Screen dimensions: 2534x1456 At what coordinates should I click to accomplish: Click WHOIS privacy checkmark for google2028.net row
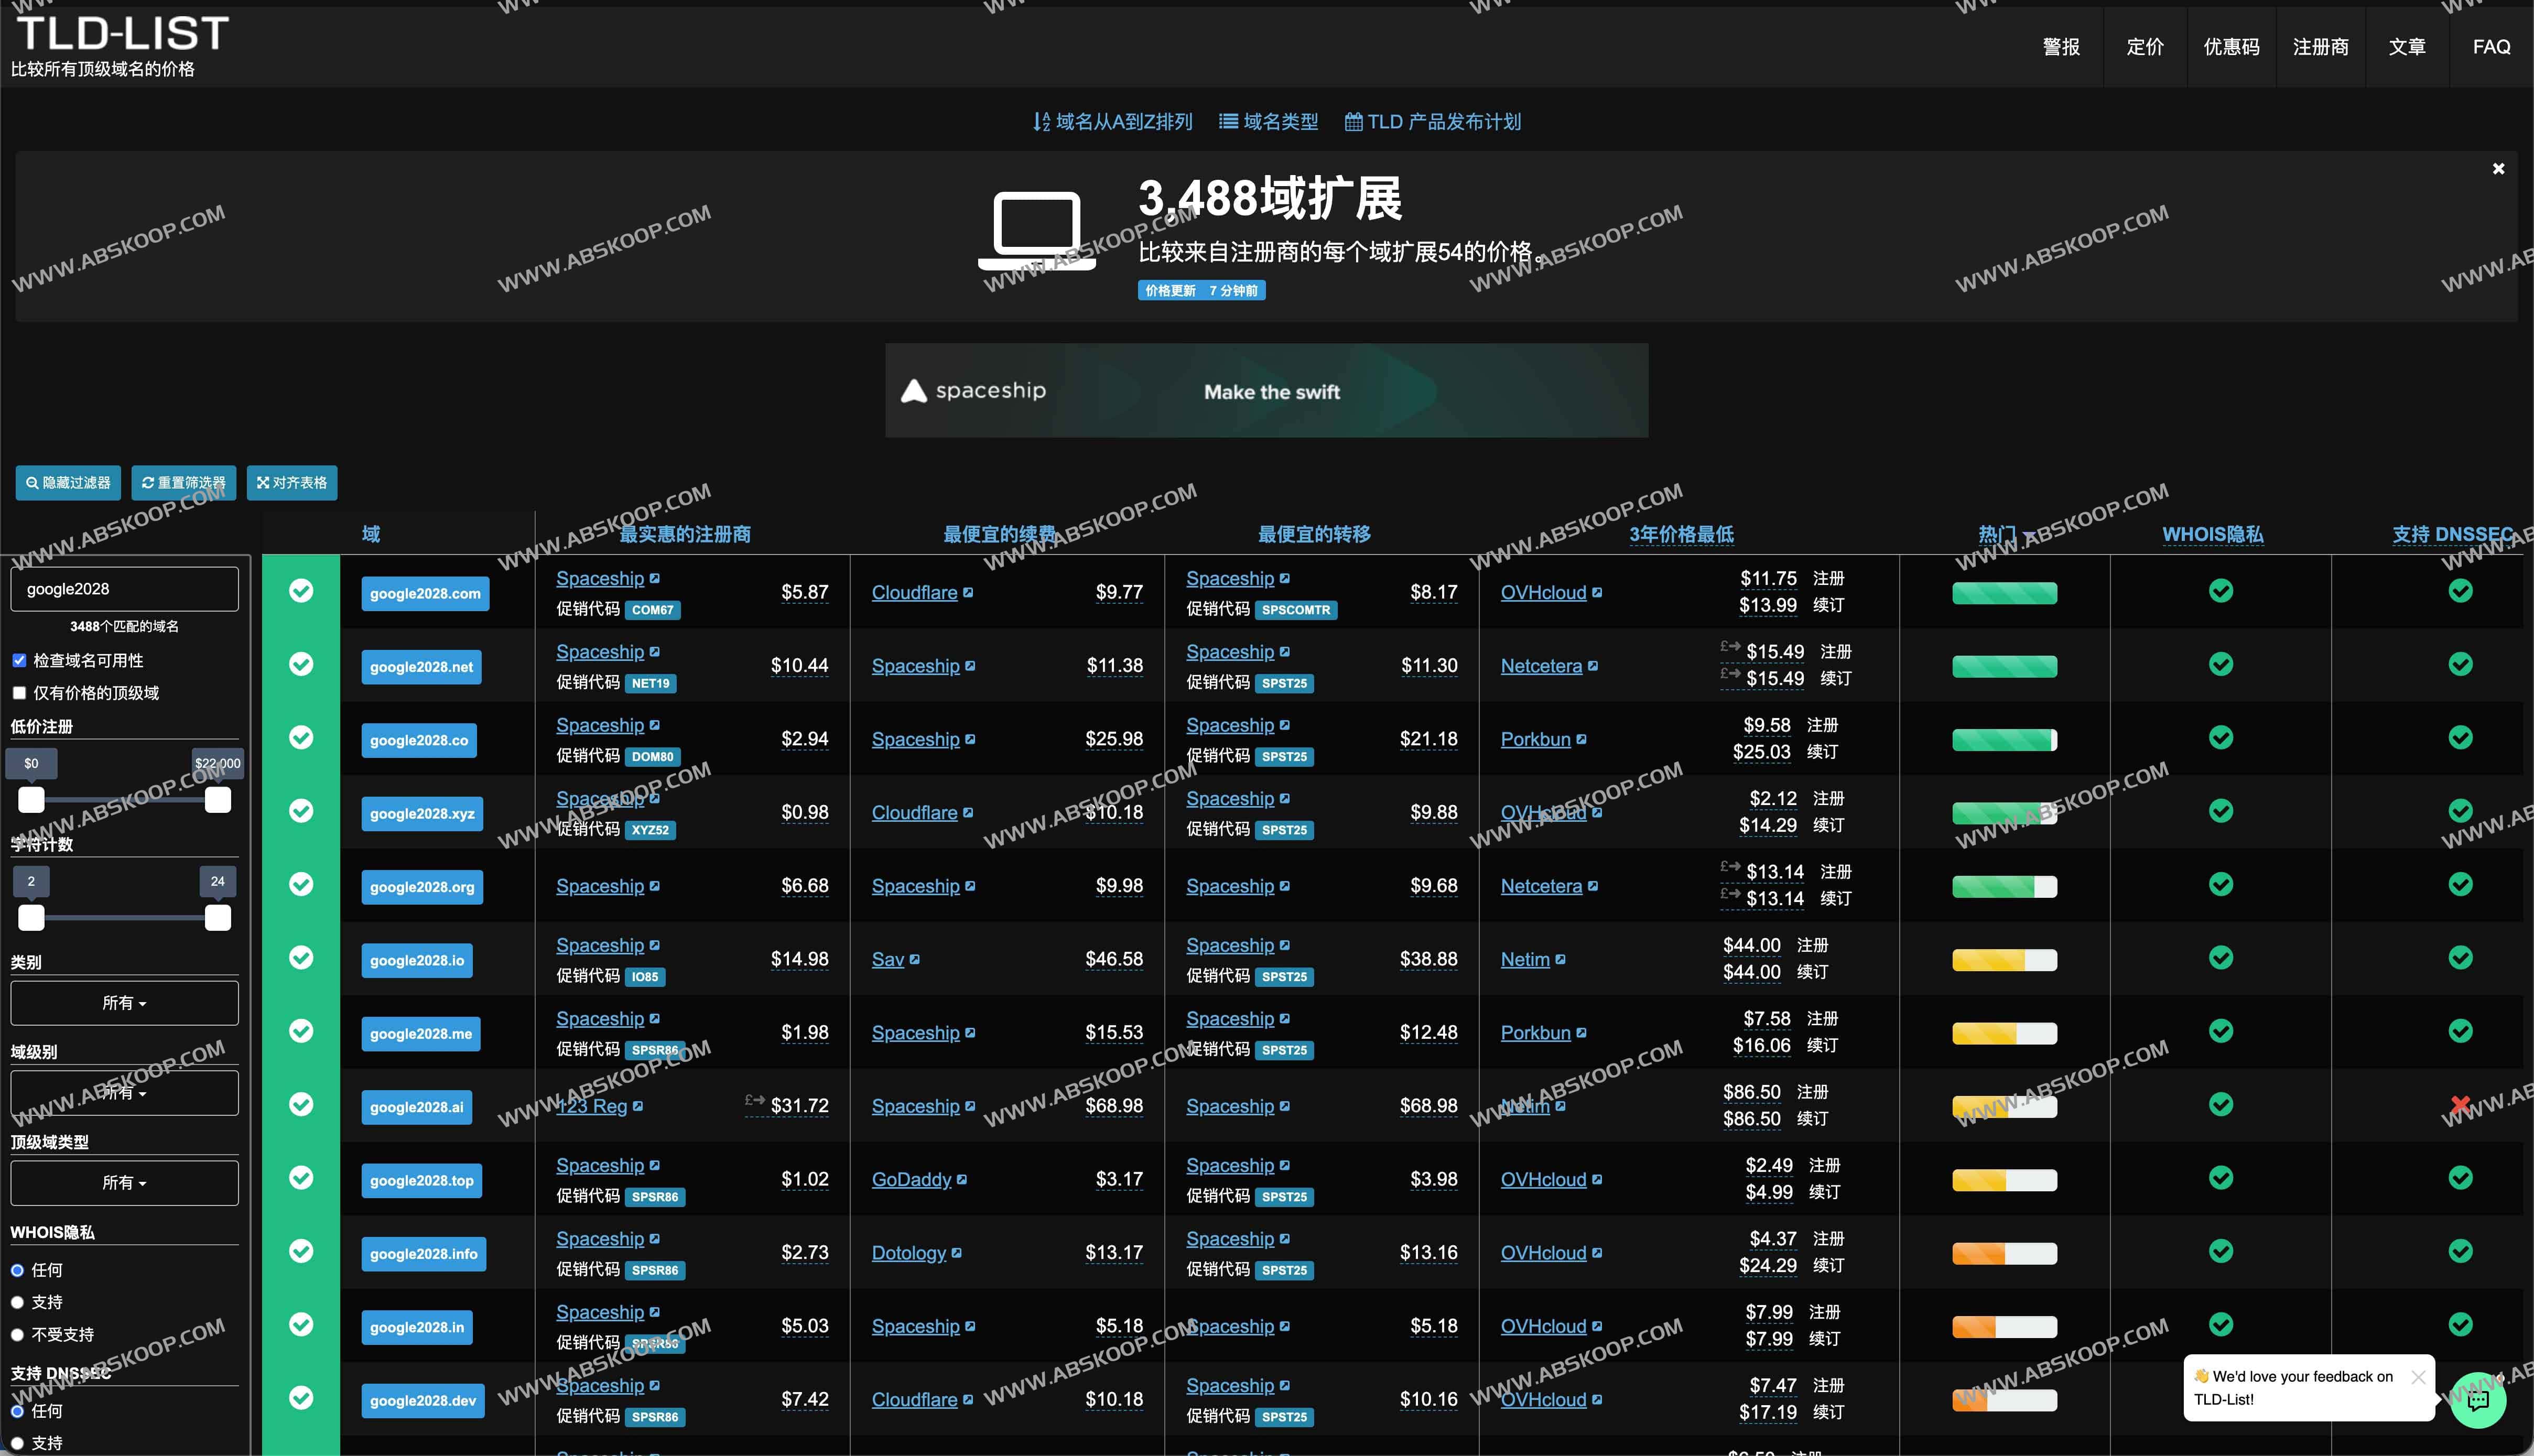[x=2220, y=665]
